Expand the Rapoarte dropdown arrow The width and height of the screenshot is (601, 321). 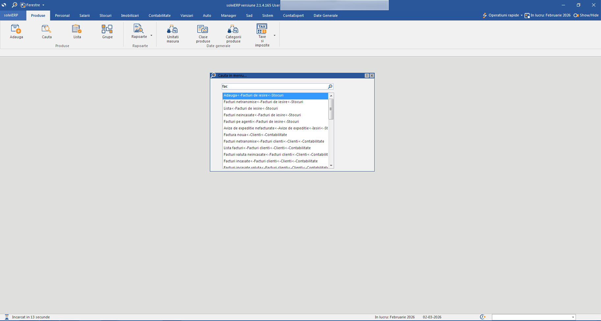coord(151,36)
